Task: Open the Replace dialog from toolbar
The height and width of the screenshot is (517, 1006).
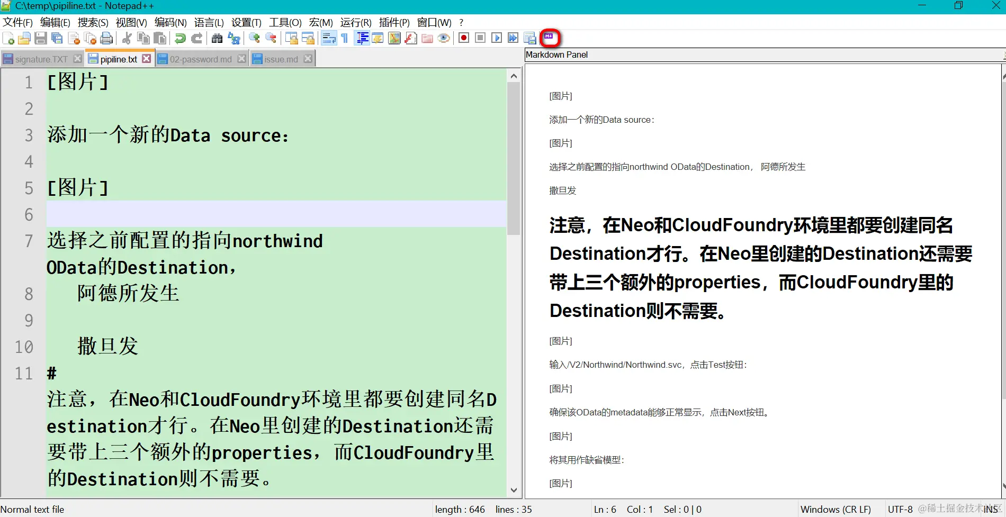Action: tap(233, 38)
